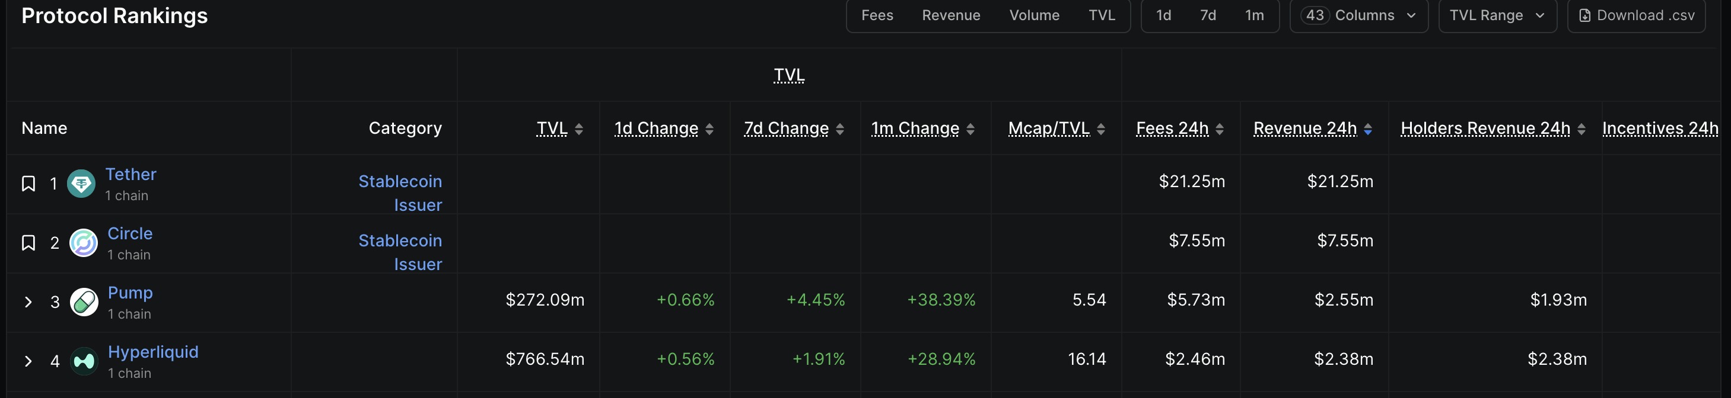Click the Tether logo icon

coord(81,183)
